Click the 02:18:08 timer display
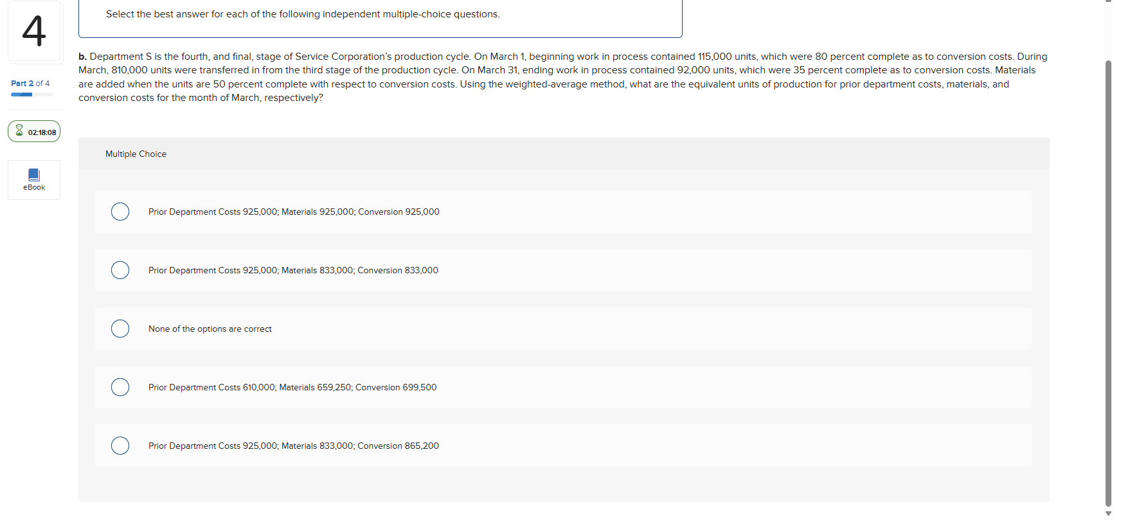 (42, 132)
